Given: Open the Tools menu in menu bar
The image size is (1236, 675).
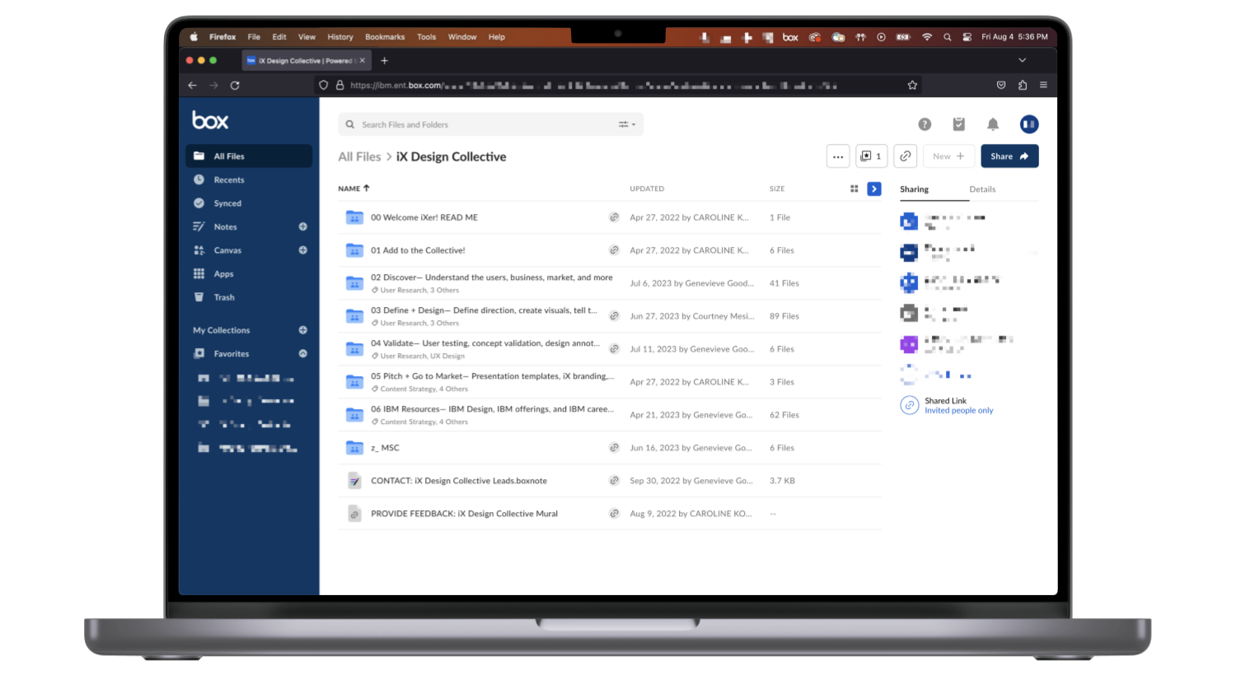Looking at the screenshot, I should (x=426, y=37).
